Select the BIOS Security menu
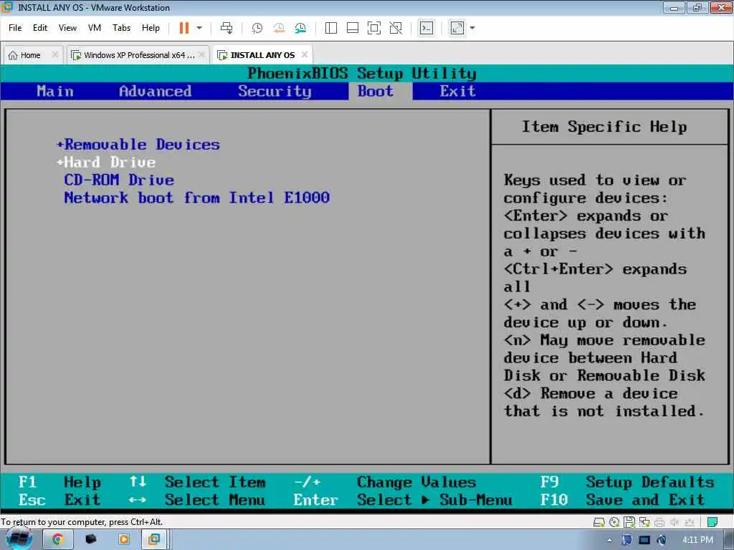This screenshot has height=550, width=734. tap(275, 91)
